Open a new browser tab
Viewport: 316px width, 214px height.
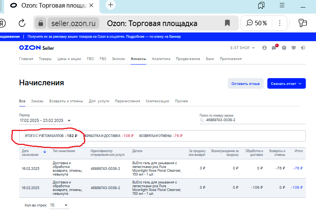point(110,5)
